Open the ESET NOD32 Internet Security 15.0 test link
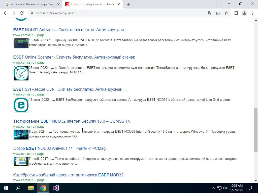258x193 pixels. (72, 121)
